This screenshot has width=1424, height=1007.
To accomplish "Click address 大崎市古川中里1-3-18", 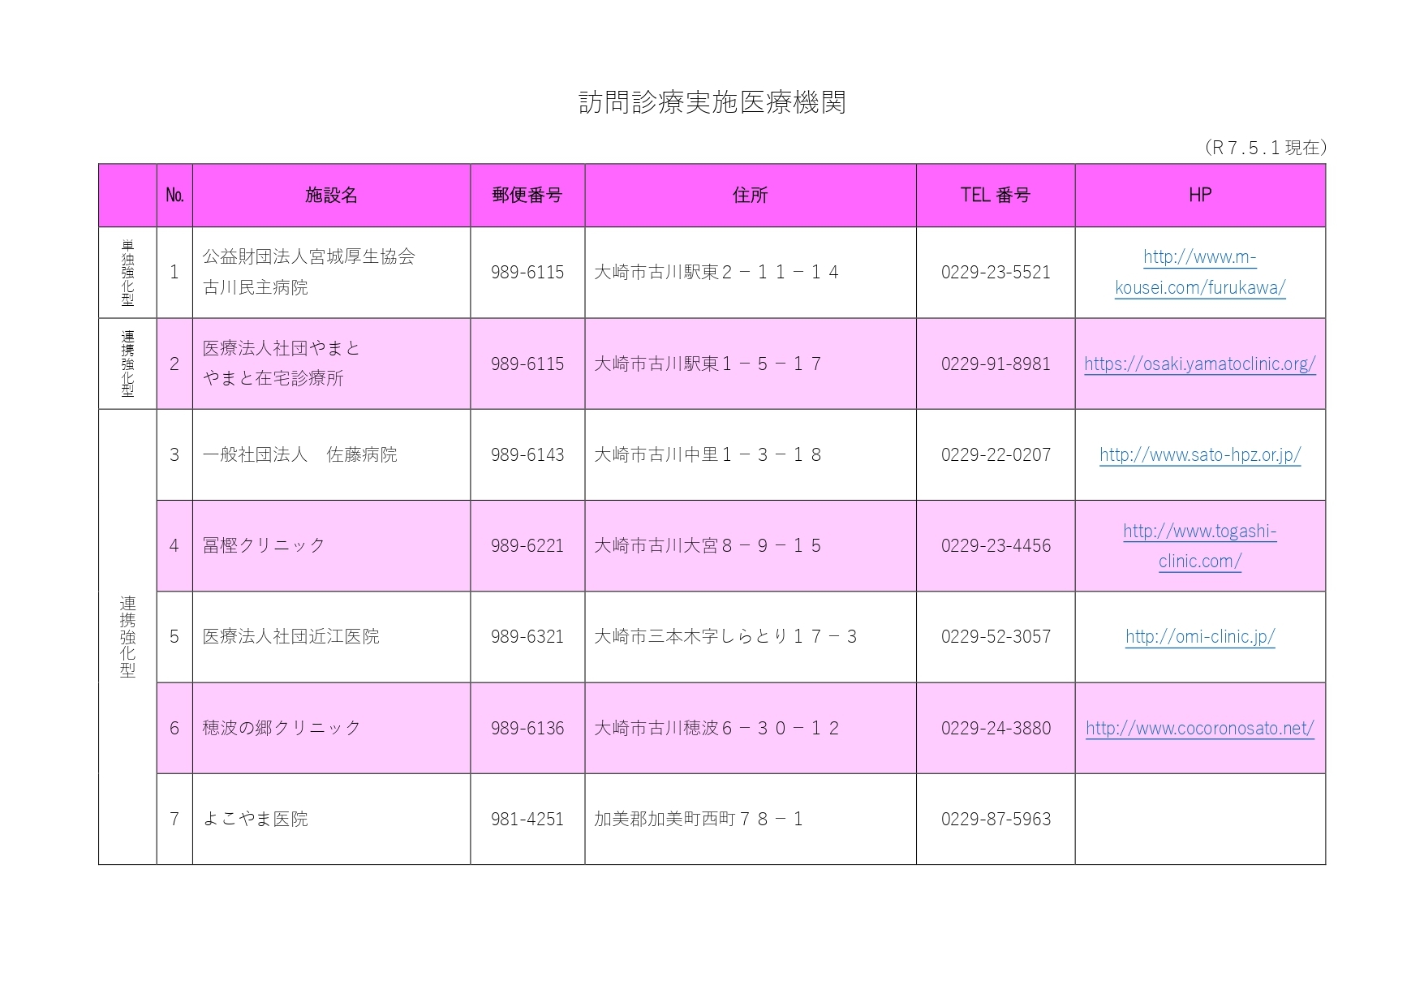I will 708,454.
